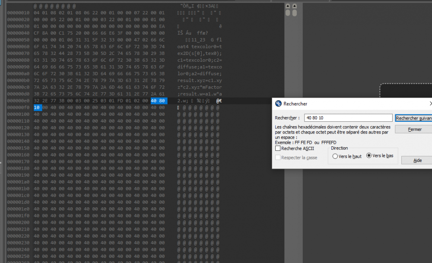Select the Vers le haut direction
This screenshot has width=432, height=263.
pos(335,156)
